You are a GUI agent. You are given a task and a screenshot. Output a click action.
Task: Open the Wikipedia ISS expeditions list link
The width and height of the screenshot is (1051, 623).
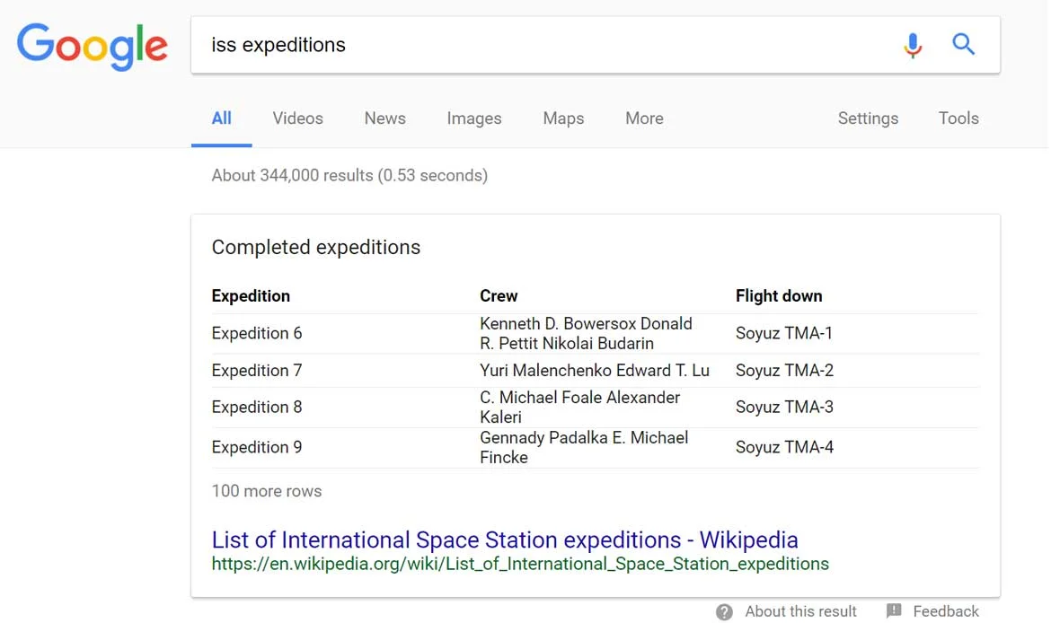click(x=504, y=540)
